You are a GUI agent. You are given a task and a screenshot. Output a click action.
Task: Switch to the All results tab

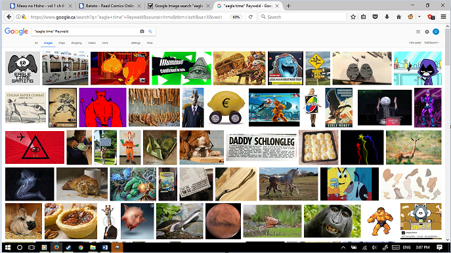coord(36,43)
